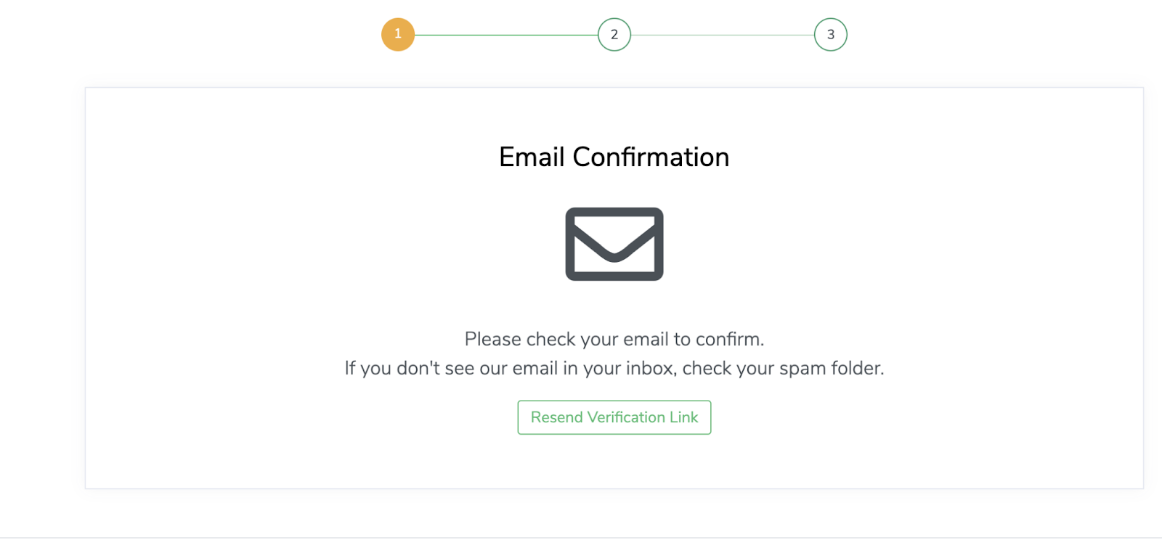Image resolution: width=1162 pixels, height=545 pixels.
Task: Click the 'Resend' word on green button
Action: click(556, 417)
